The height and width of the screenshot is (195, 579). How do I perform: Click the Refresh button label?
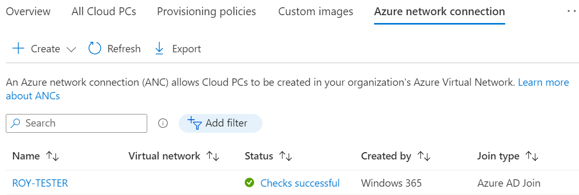coord(124,49)
